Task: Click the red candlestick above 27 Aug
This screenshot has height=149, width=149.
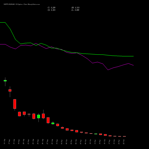Action: click(48, 120)
